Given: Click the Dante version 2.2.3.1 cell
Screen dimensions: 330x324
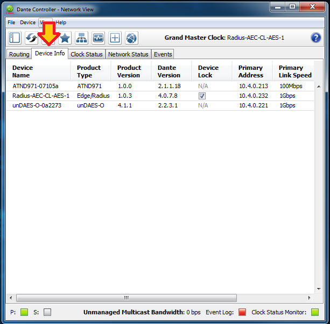Looking at the screenshot, I should click(168, 105).
